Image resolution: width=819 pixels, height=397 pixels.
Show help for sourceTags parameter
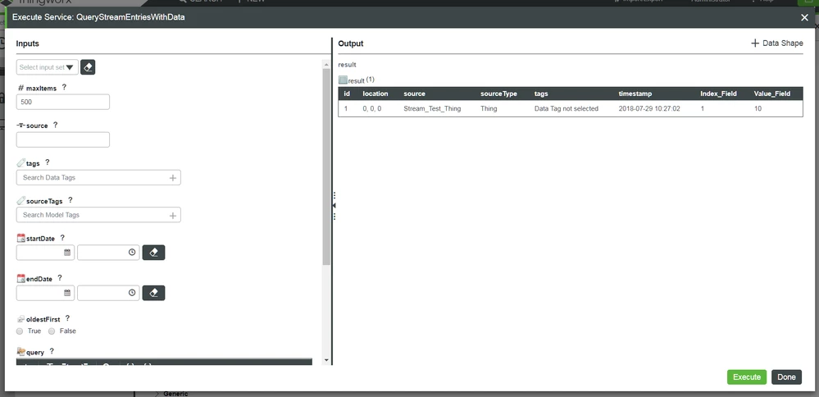70,199
